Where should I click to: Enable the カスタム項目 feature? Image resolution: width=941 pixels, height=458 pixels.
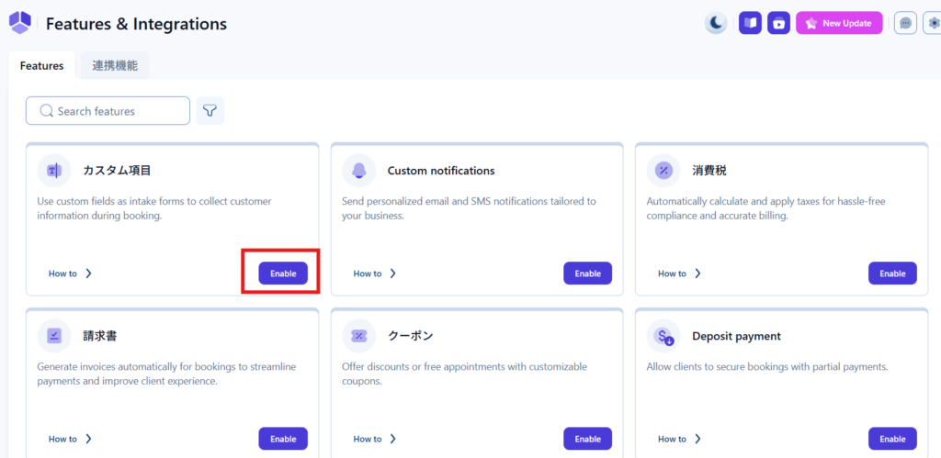(x=283, y=274)
